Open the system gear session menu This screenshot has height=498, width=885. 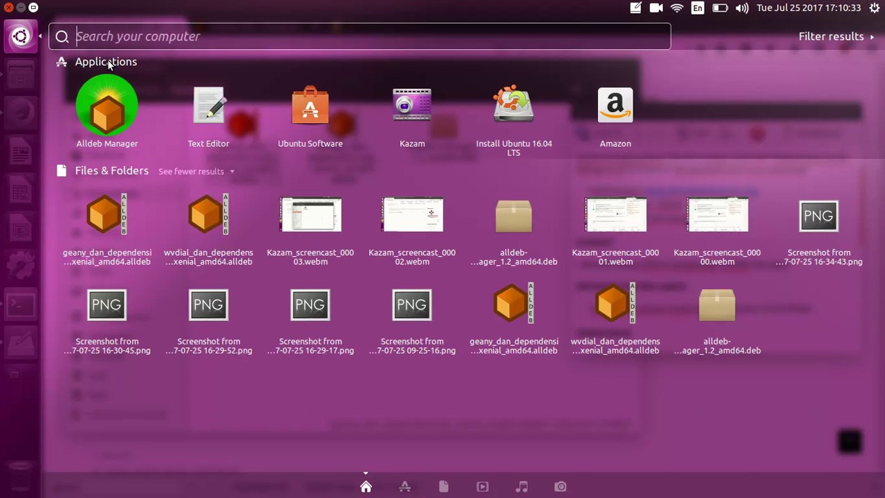click(875, 8)
